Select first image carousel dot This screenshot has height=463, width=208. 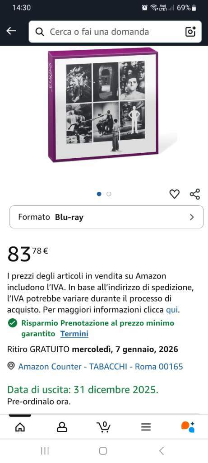[x=99, y=194]
